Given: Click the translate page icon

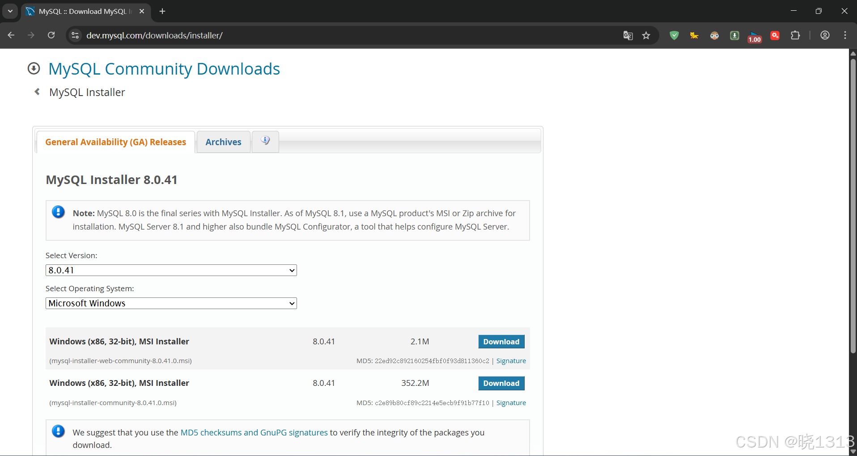Looking at the screenshot, I should [628, 35].
